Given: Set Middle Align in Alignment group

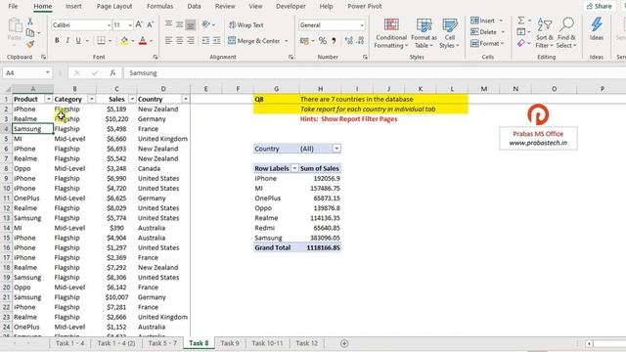Looking at the screenshot, I should pos(180,24).
